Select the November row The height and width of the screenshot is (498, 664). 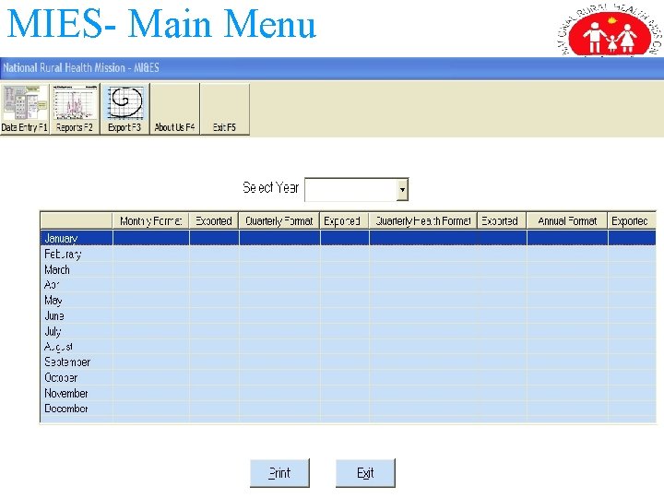click(348, 393)
